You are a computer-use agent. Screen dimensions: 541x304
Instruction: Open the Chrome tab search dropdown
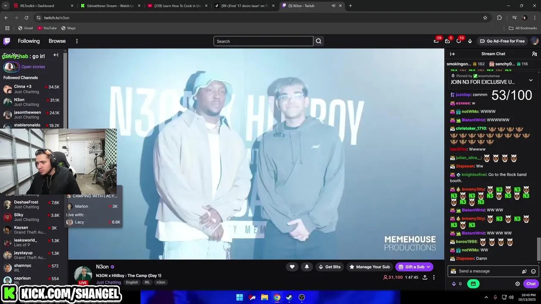click(x=5, y=6)
